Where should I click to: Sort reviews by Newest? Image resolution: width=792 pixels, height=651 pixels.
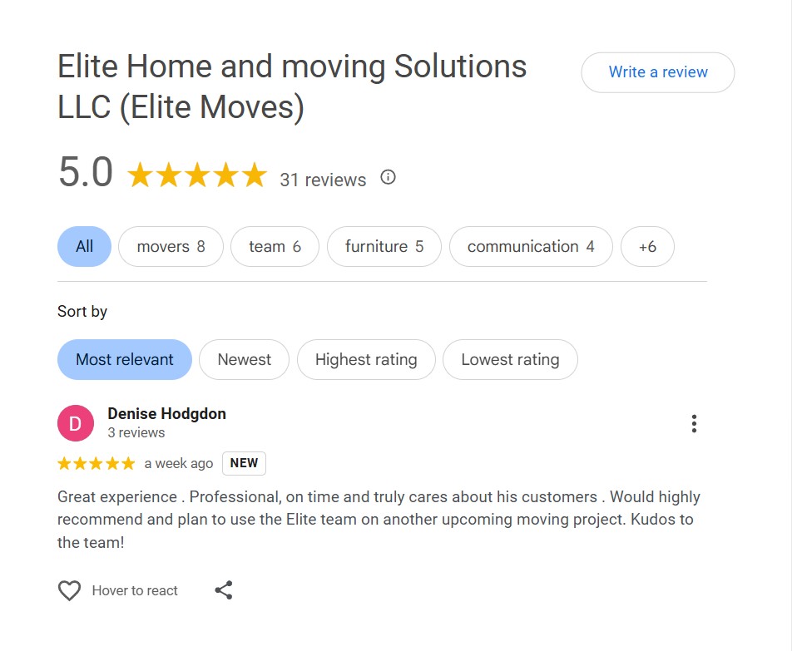point(244,360)
